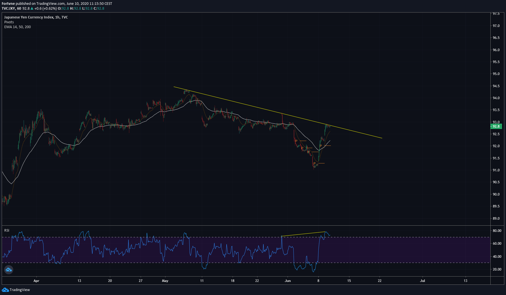This screenshot has height=295, width=506.
Task: Click the RSI pane label
Action: (7, 230)
